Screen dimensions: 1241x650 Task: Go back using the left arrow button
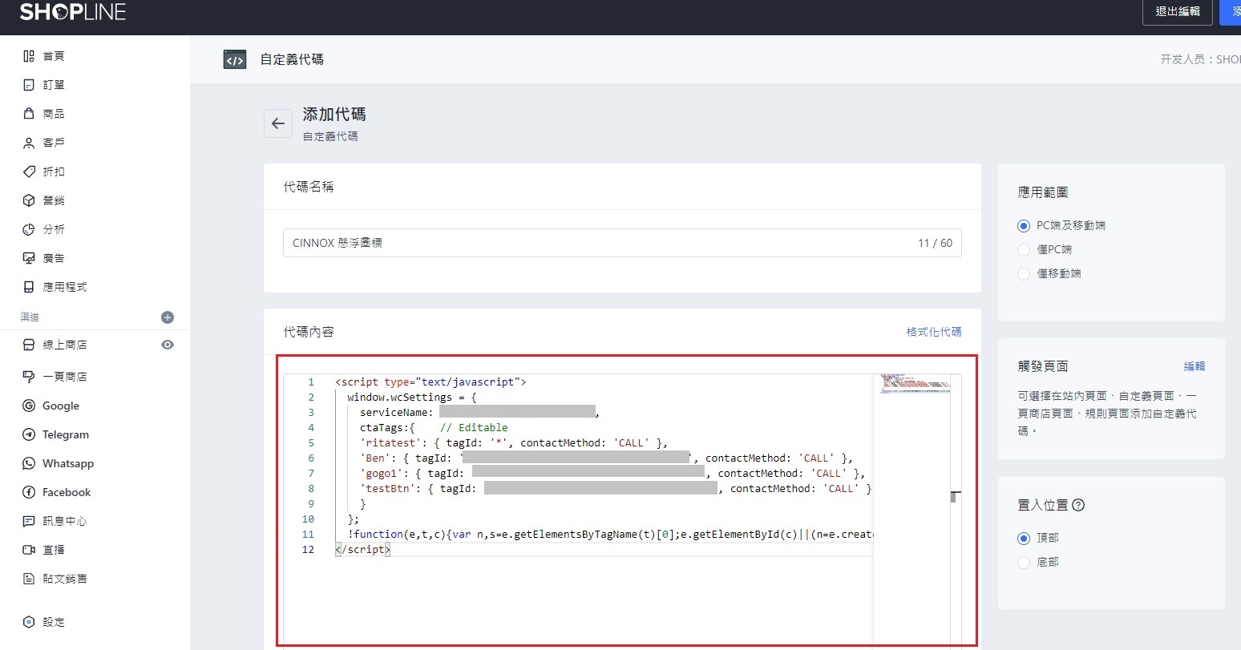[278, 123]
